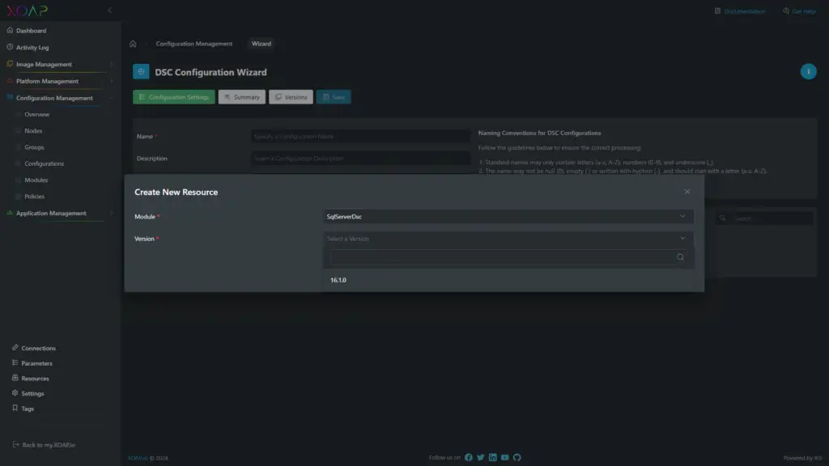The image size is (829, 466).
Task: Open Configurations in sidebar
Action: (x=44, y=163)
